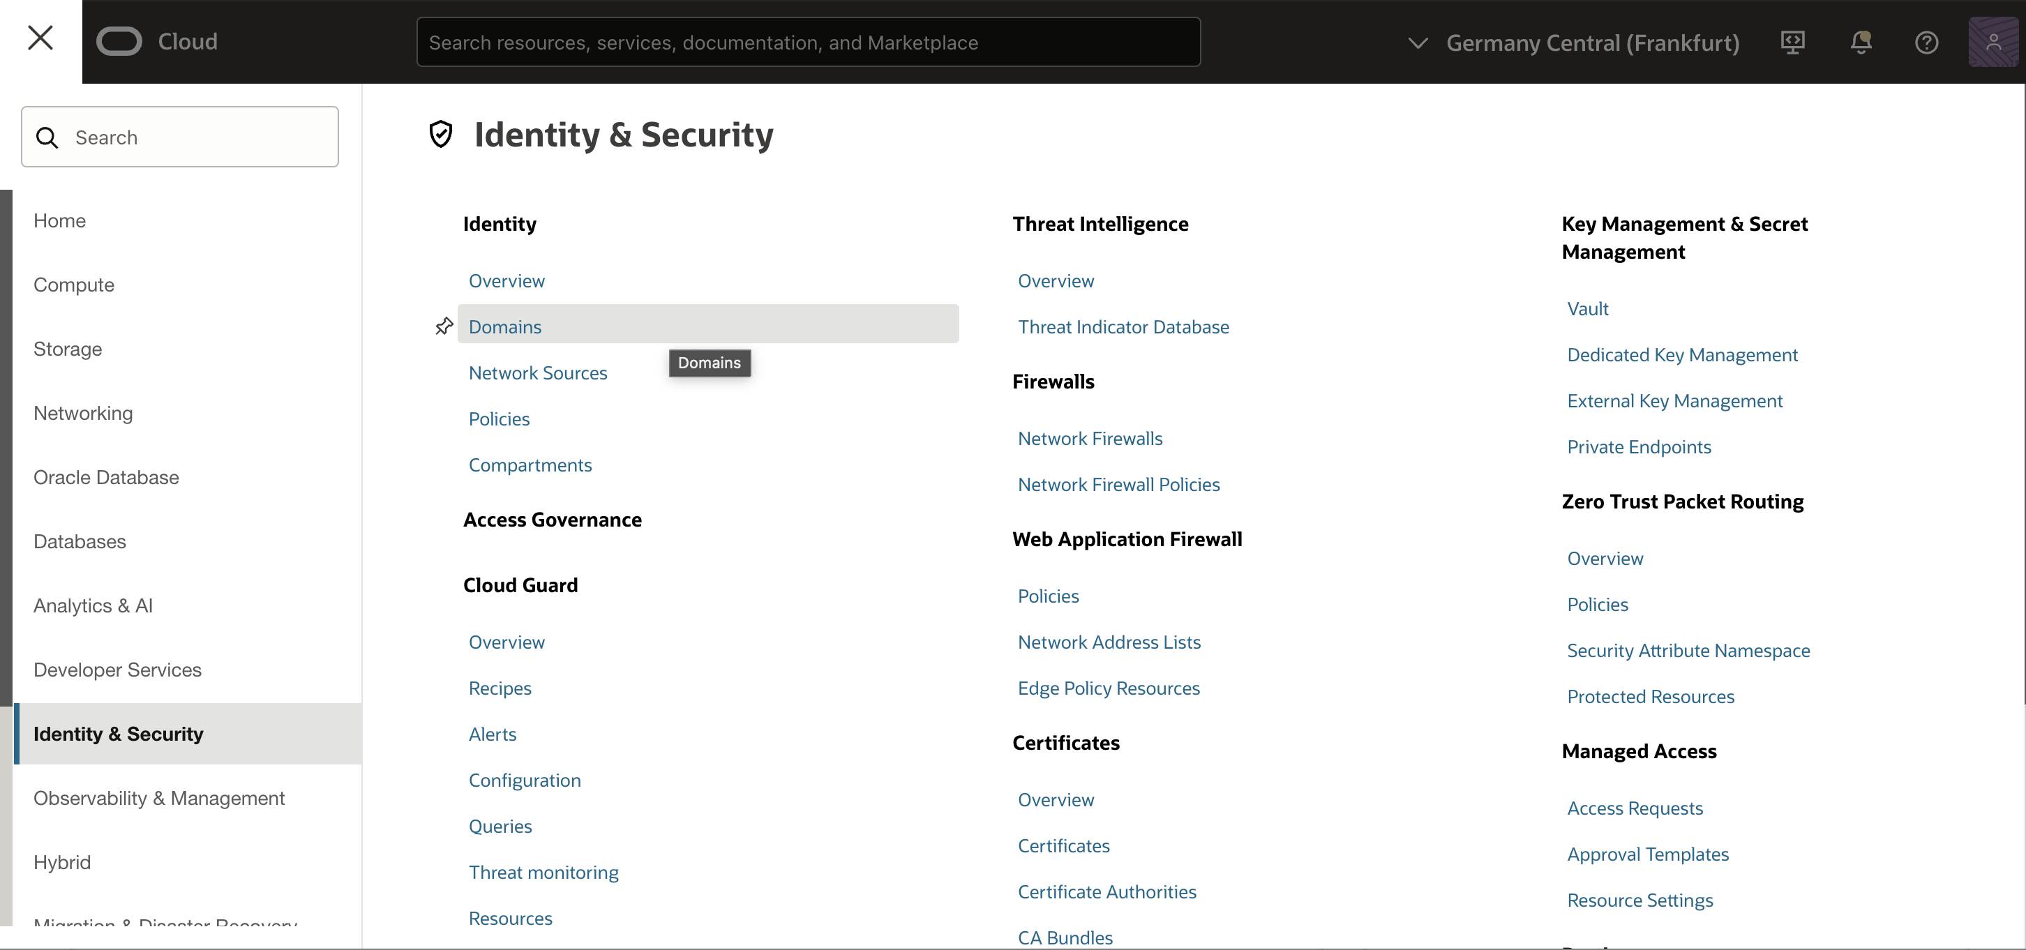Click the pin icon next to Domains
Screen dimensions: 2026x950
(444, 326)
